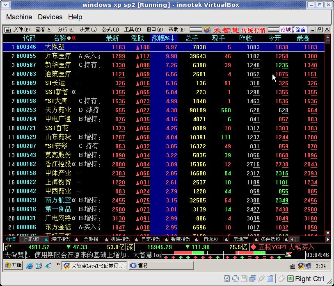This screenshot has height=286, width=334.
Task: Open the 文件(F) menu
Action: [21, 30]
